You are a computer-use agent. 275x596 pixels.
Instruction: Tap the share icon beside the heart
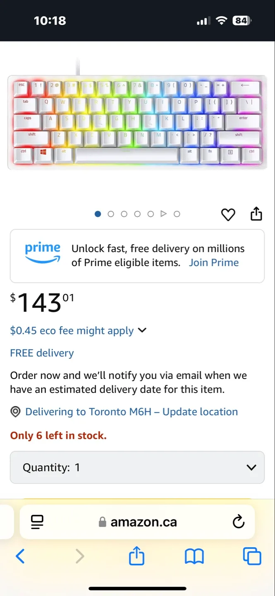tap(256, 214)
